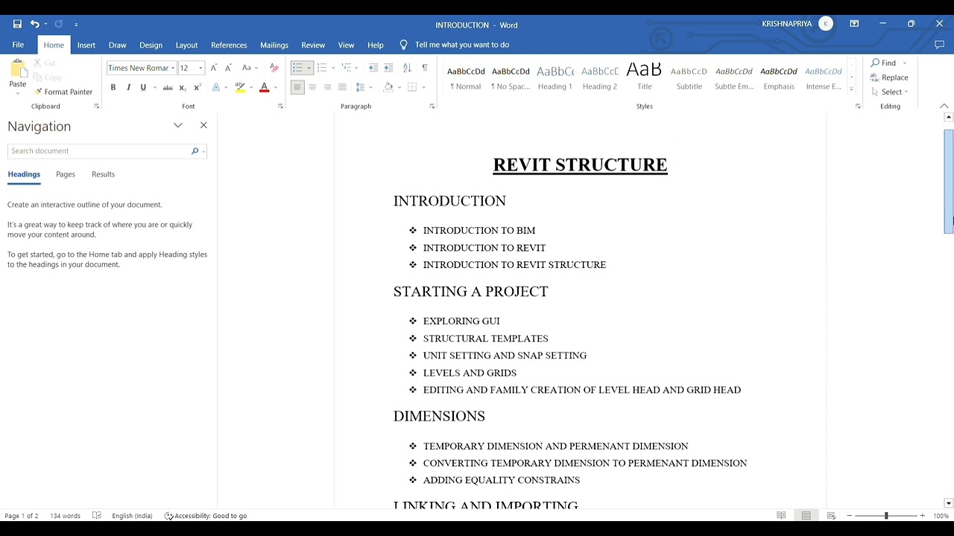Viewport: 954px width, 536px height.
Task: Sort the selected text
Action: [x=407, y=68]
